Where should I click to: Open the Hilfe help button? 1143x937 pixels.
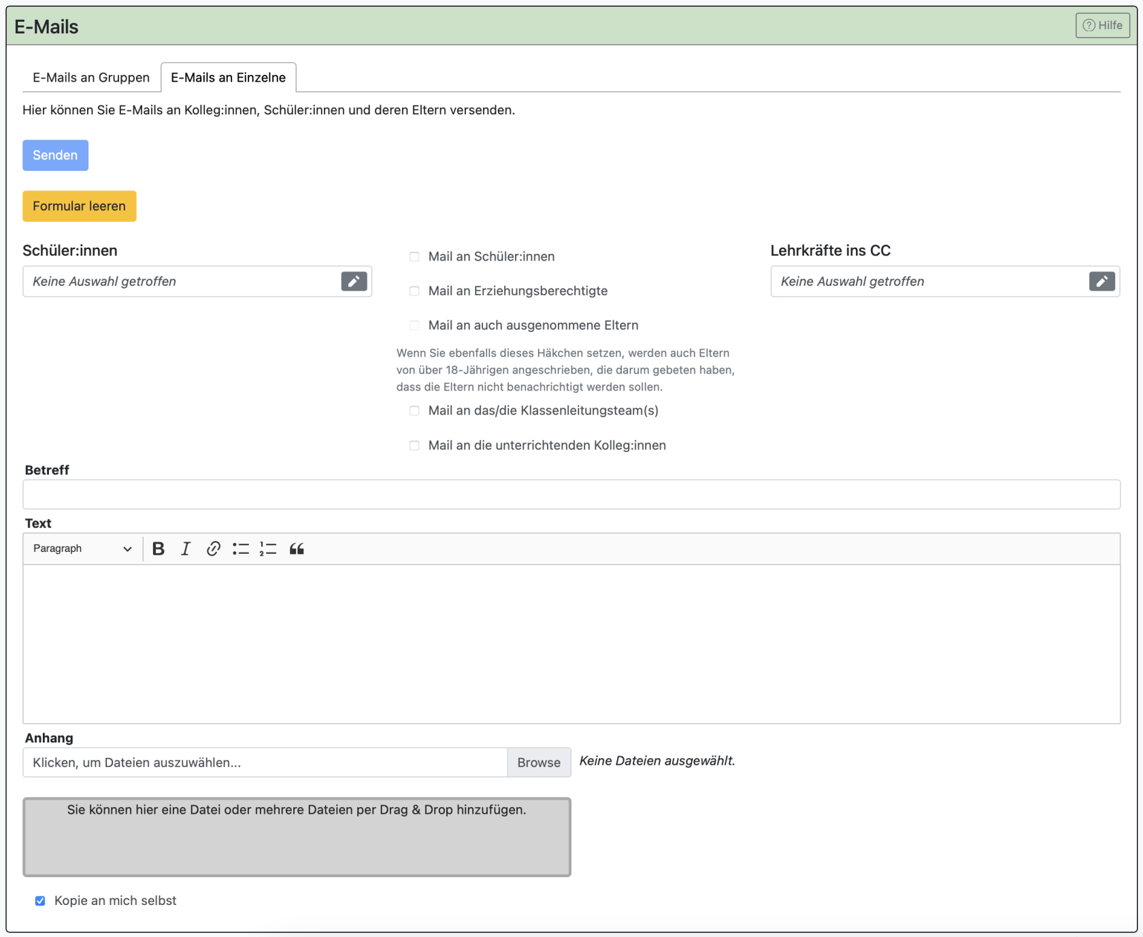click(x=1102, y=25)
